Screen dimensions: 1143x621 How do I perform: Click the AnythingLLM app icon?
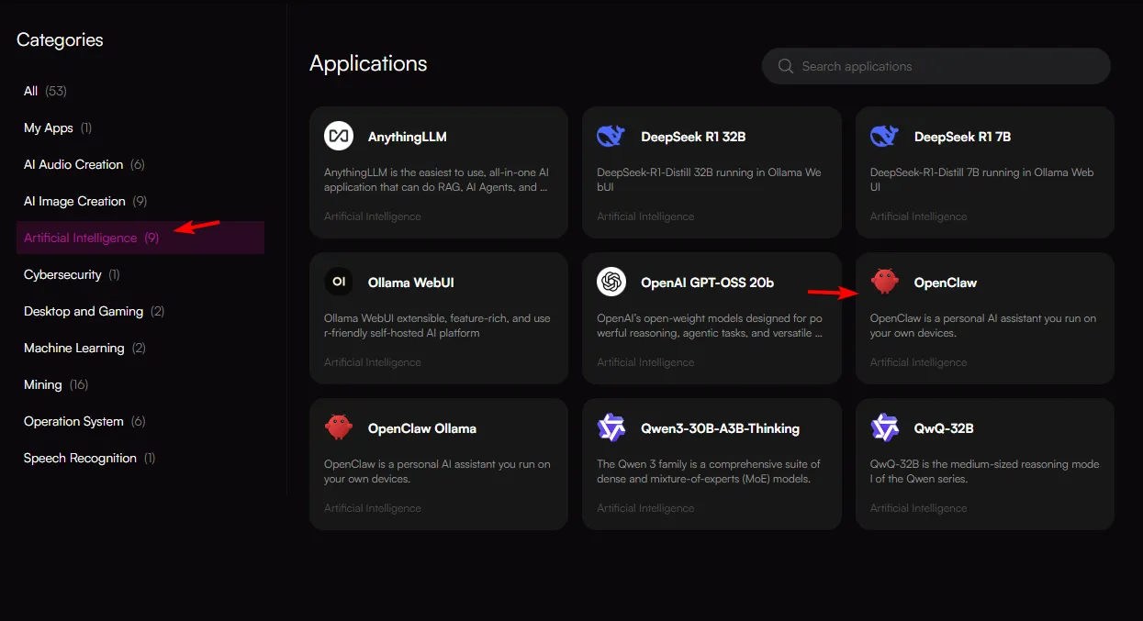tap(339, 136)
